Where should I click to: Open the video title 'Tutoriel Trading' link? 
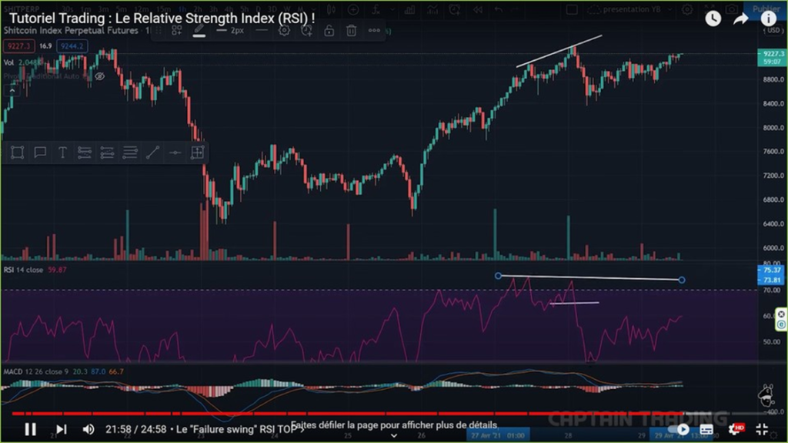162,18
